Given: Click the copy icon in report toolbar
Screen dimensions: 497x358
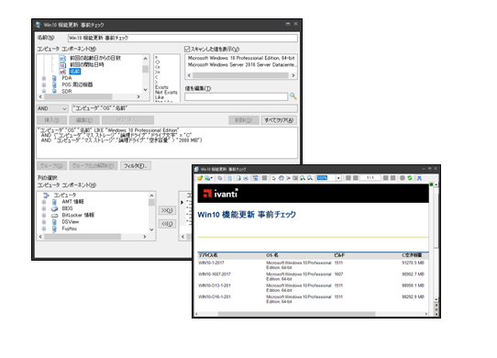Looking at the screenshot, I should point(220,178).
